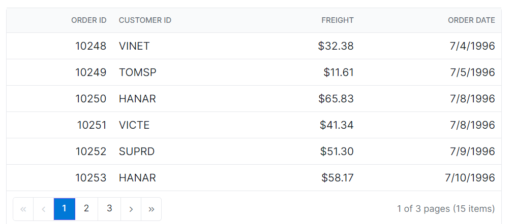
Task: Select page 1 in pager
Action: tap(65, 209)
